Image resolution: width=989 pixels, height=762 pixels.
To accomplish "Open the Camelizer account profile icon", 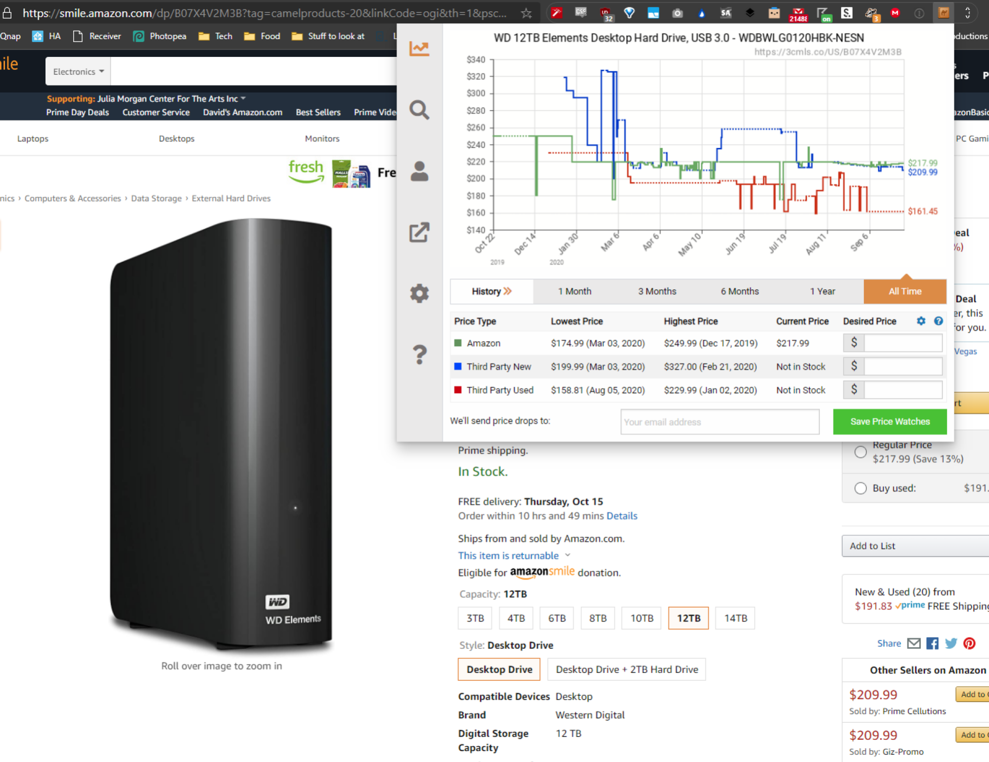I will point(419,171).
